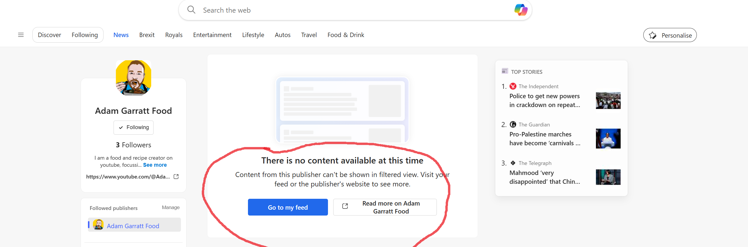Viewport: 748px width, 247px height.
Task: Click thumbnail for Mahmood story
Action: tap(608, 177)
